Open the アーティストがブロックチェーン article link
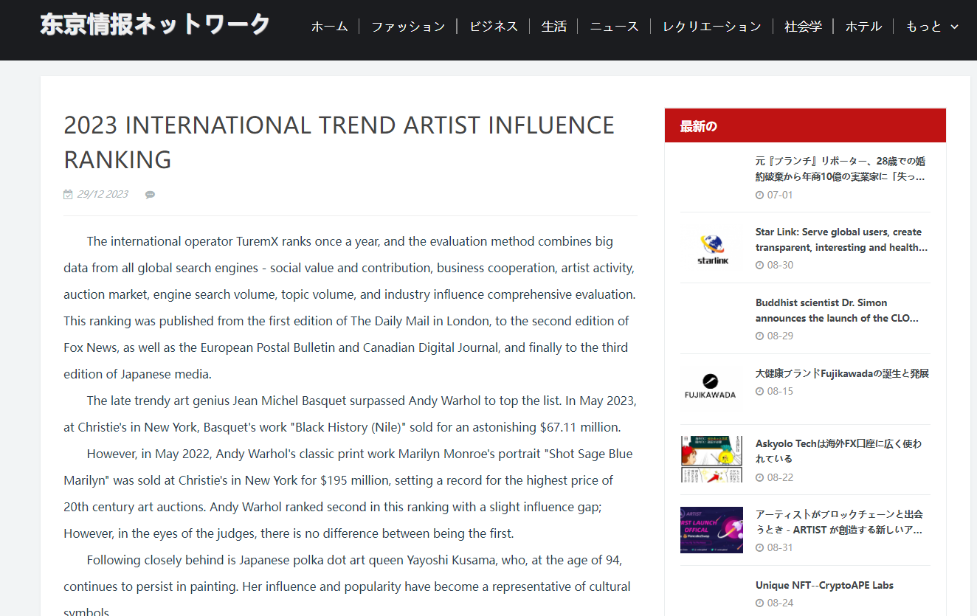 pyautogui.click(x=840, y=522)
